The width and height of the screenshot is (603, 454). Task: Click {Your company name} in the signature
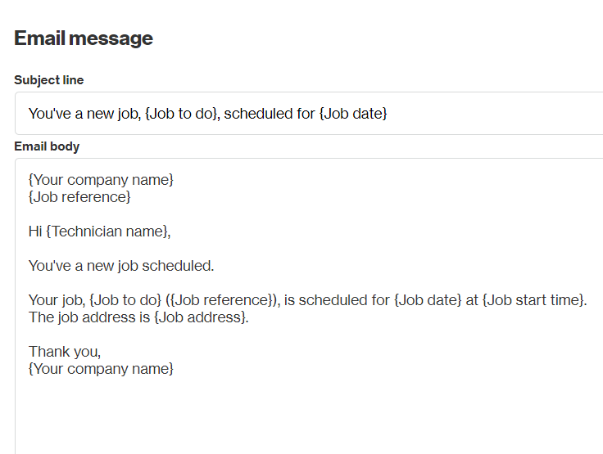[101, 369]
